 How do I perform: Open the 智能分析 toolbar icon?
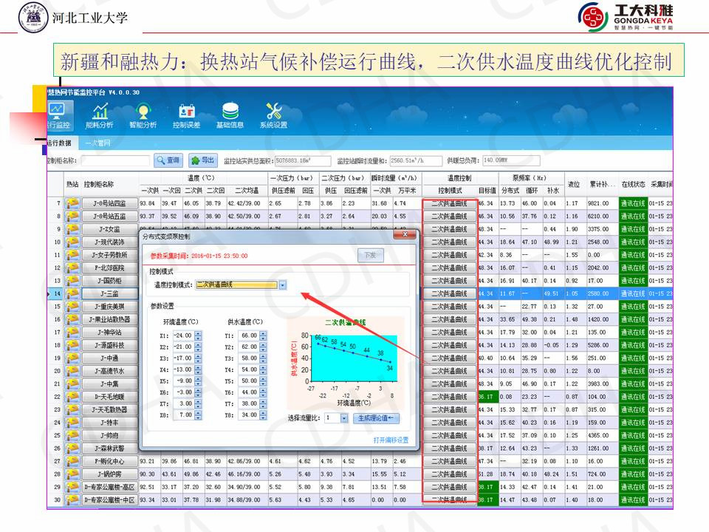(x=143, y=115)
